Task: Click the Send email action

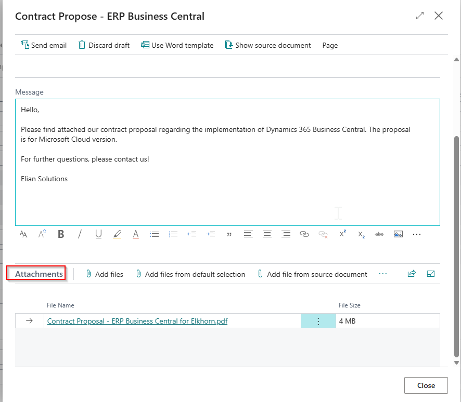Action: [44, 45]
